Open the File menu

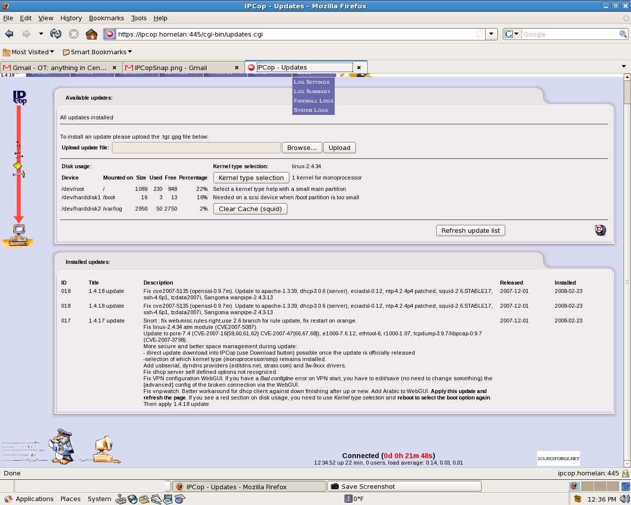point(8,18)
